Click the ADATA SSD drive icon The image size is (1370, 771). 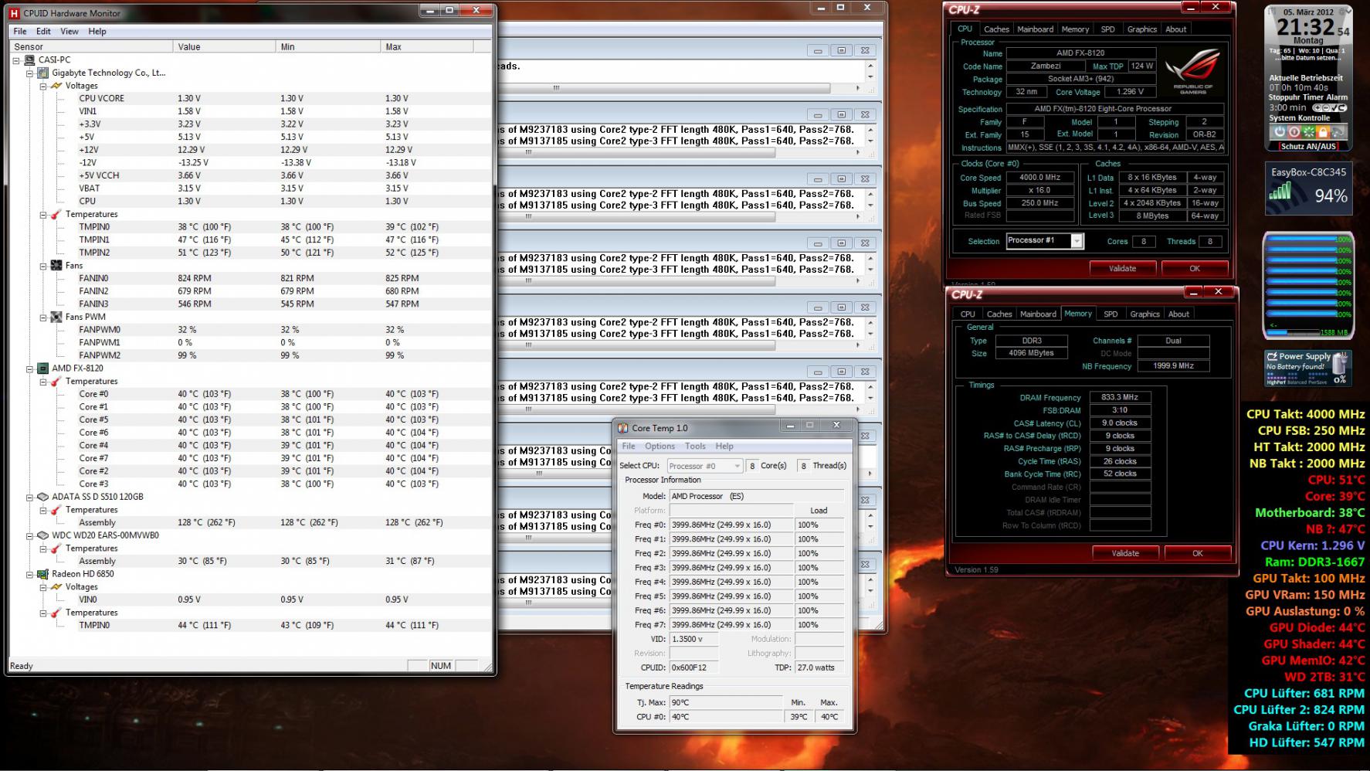(43, 497)
